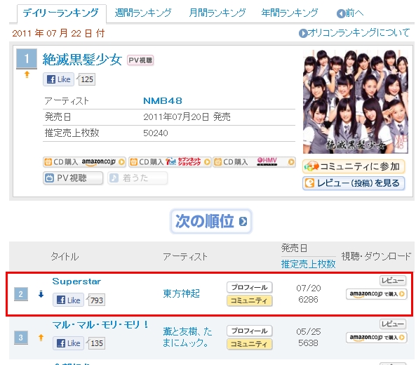The height and width of the screenshot is (365, 416).
Task: Open プロフィール for 東方神起
Action: (x=249, y=287)
